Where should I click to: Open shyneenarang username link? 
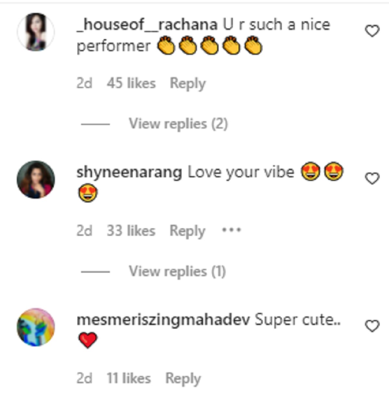pos(129,172)
